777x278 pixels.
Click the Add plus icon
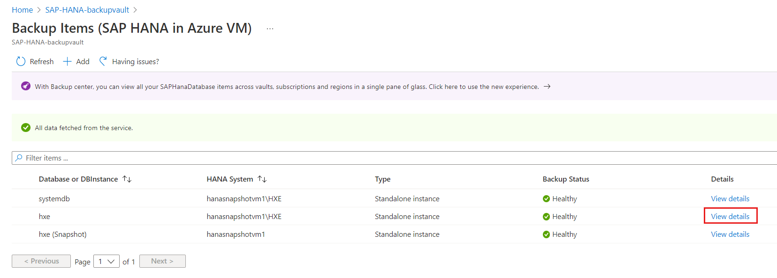[67, 61]
